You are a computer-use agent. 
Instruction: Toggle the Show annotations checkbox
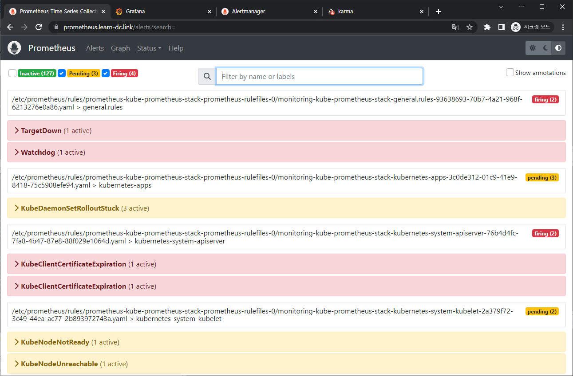510,73
